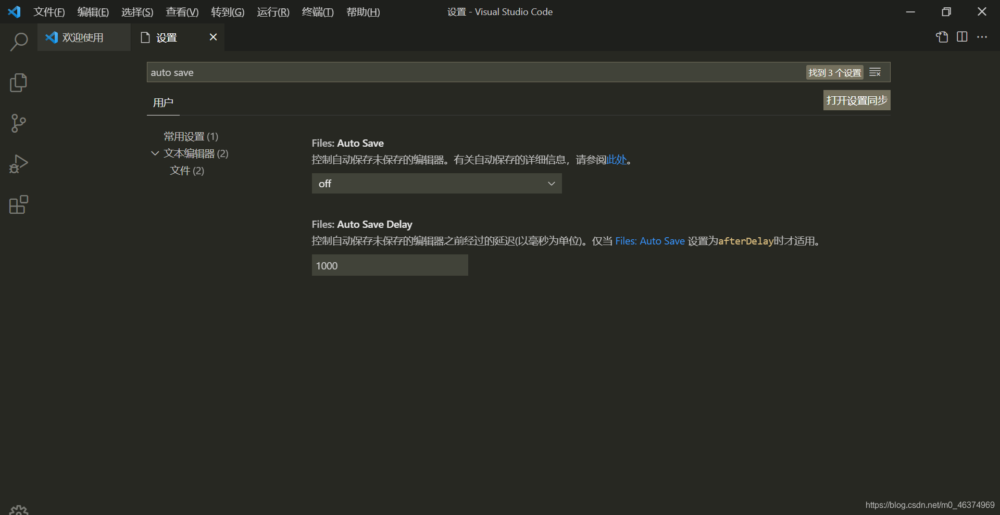Open the Extensions view icon

[19, 204]
